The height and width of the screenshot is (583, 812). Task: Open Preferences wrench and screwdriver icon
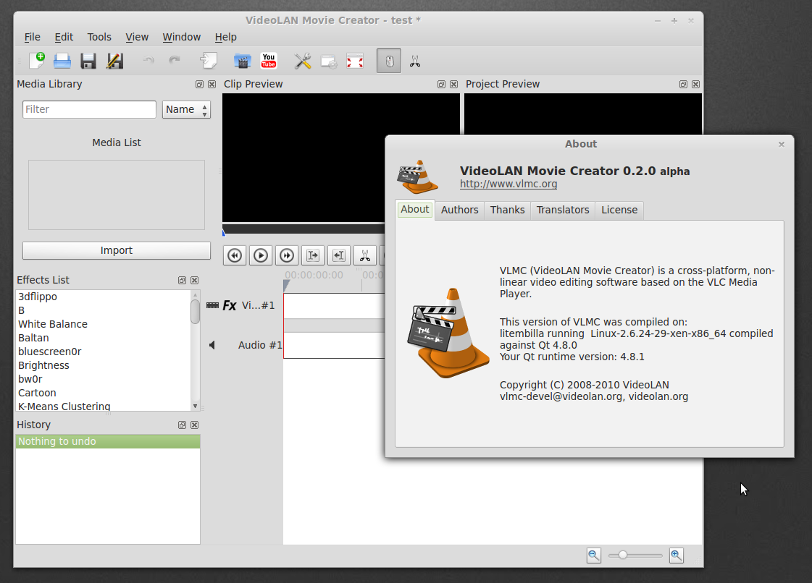click(x=303, y=61)
